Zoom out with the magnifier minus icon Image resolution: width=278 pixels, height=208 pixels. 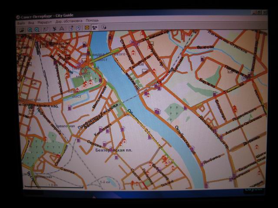point(37,29)
